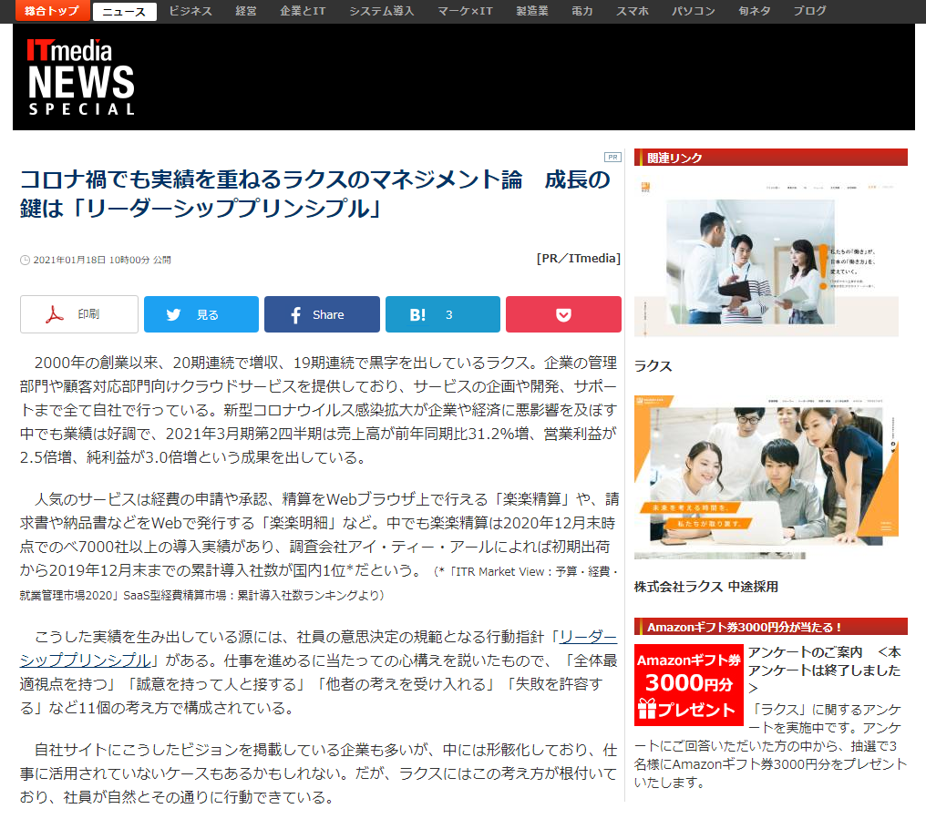Go to the 経営 navigation tab
926x819 pixels.
[246, 11]
